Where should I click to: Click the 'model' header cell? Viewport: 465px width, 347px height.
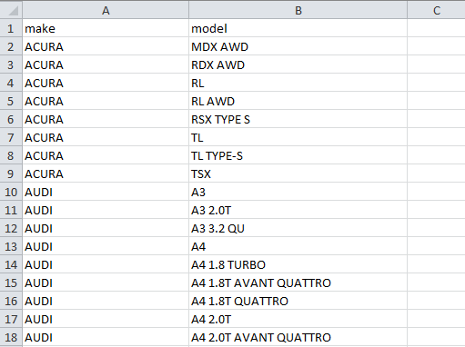(x=298, y=28)
